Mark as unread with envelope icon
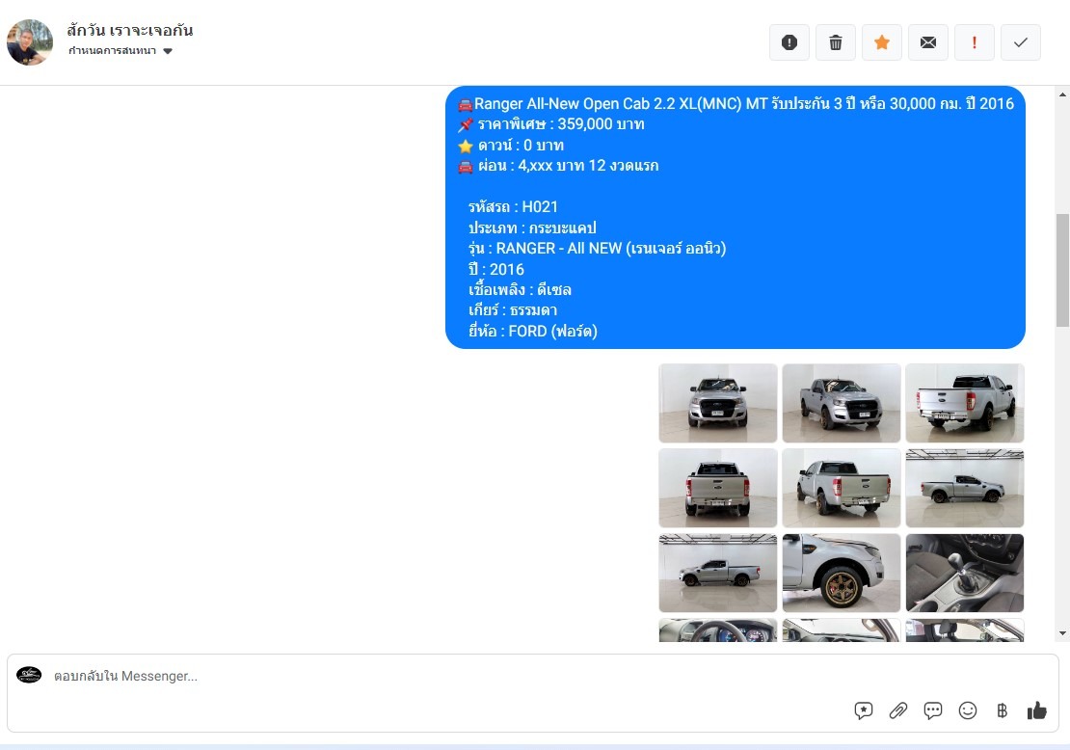This screenshot has width=1070, height=750. pyautogui.click(x=928, y=42)
